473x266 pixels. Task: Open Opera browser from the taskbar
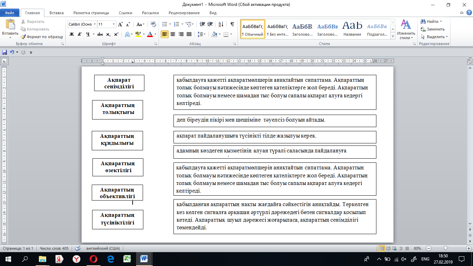93,259
